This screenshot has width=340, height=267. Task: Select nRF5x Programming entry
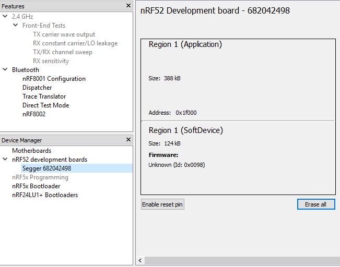(x=40, y=177)
